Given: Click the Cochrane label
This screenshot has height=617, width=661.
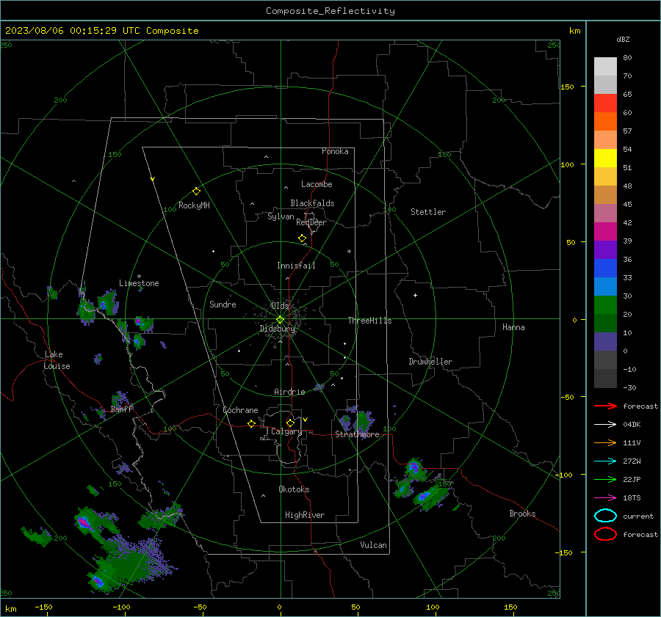Looking at the screenshot, I should click(240, 410).
